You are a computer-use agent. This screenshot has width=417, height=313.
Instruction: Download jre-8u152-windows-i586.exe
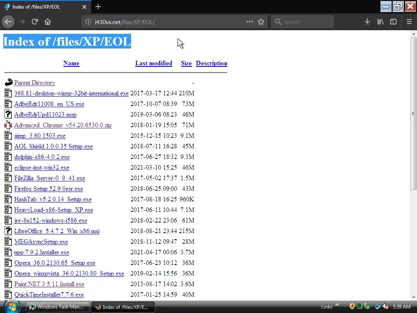click(x=50, y=220)
